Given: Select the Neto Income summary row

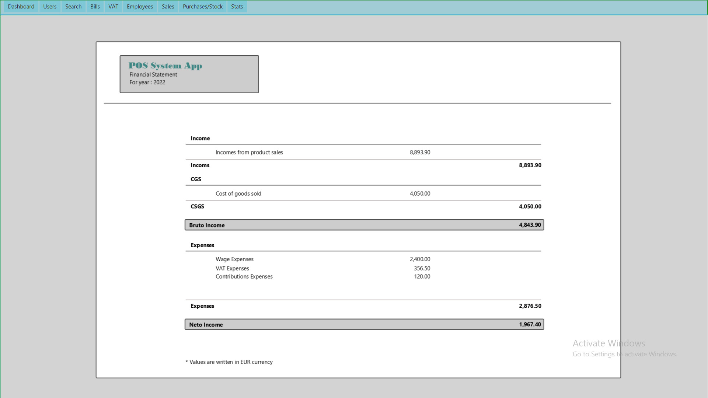Looking at the screenshot, I should (x=364, y=325).
